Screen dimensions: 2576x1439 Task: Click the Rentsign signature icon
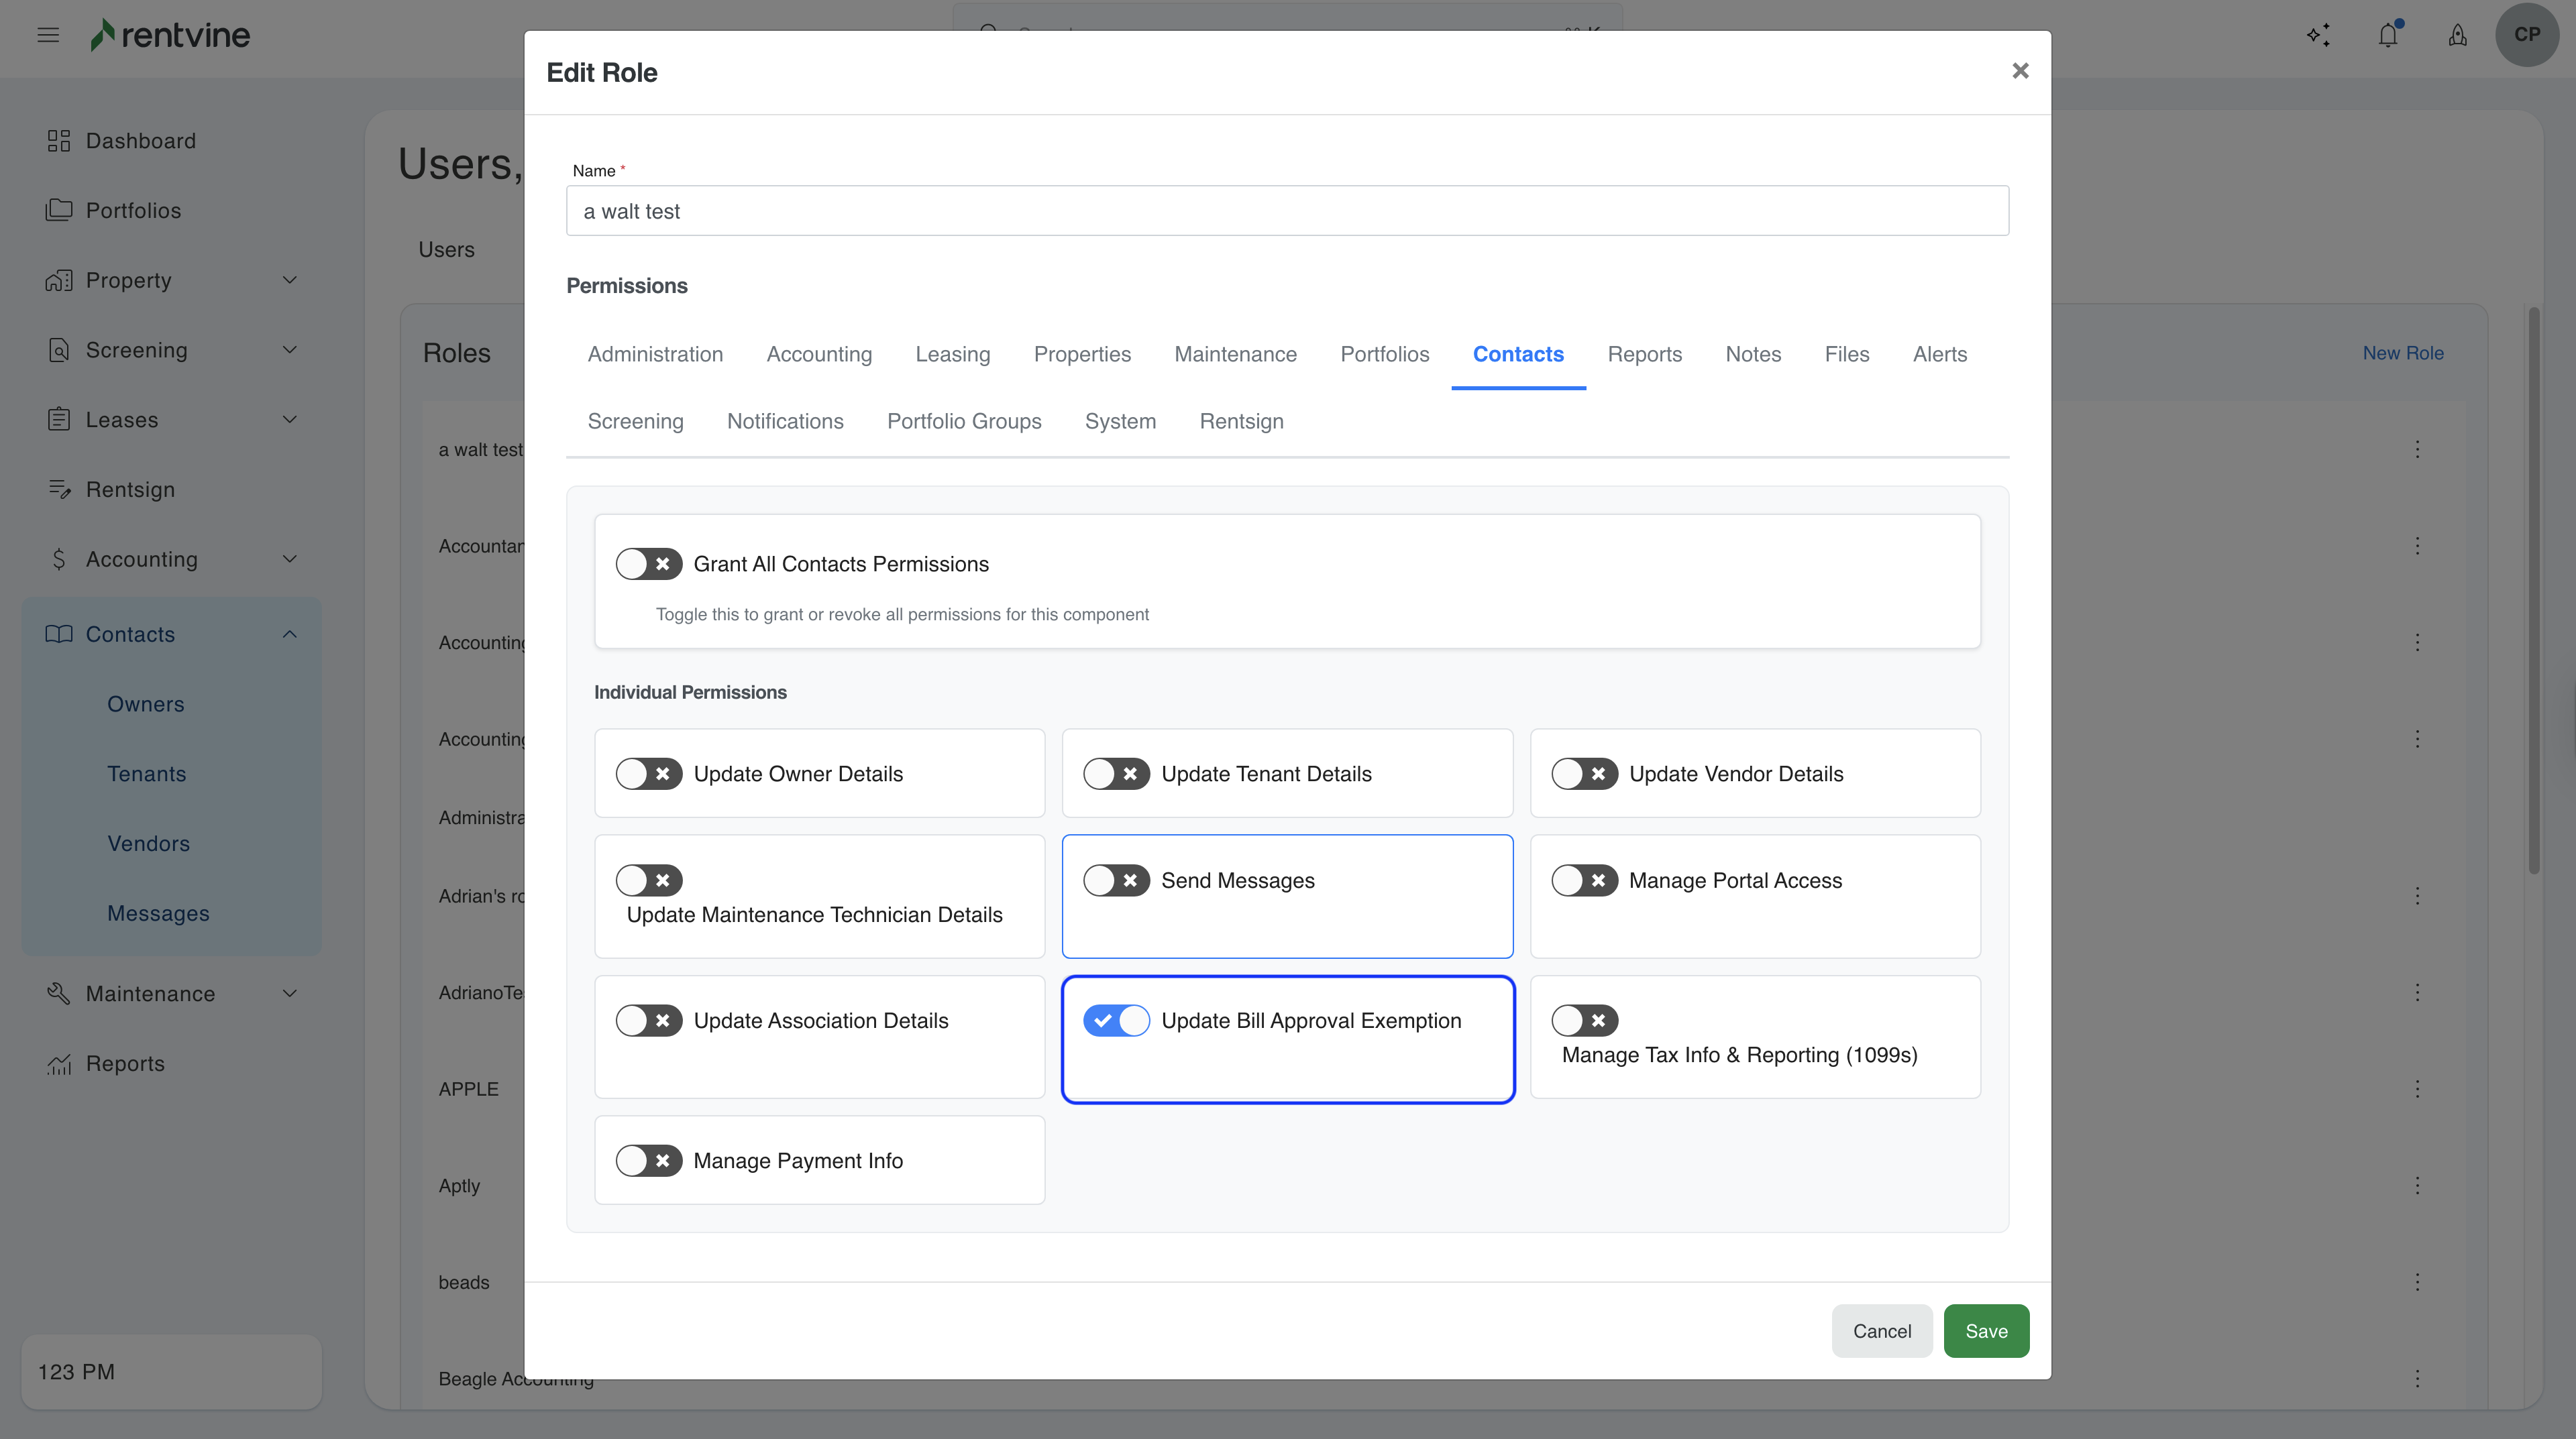[x=59, y=490]
